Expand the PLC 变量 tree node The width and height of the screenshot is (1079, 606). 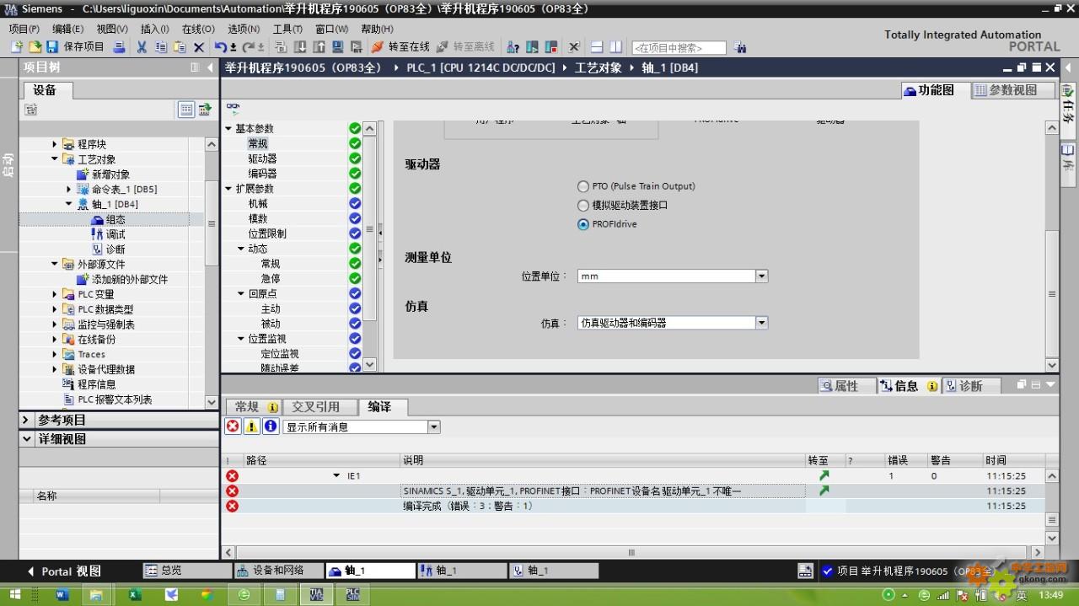pyautogui.click(x=55, y=294)
